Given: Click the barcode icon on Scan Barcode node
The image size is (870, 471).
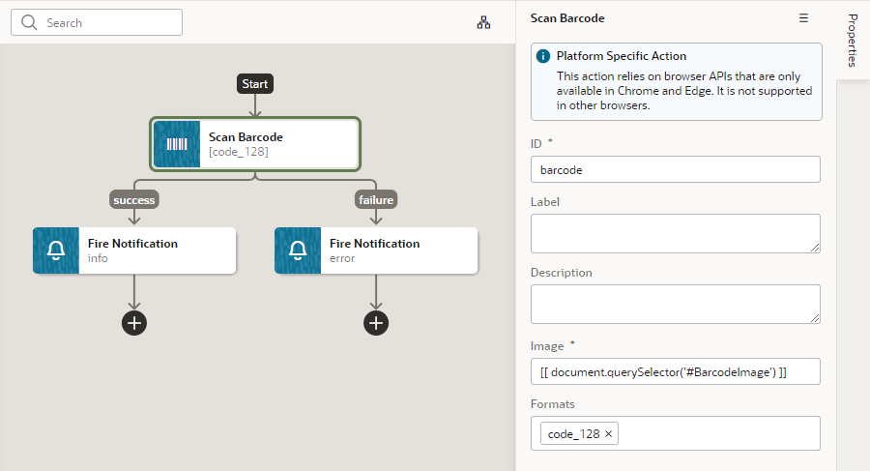Looking at the screenshot, I should (177, 144).
